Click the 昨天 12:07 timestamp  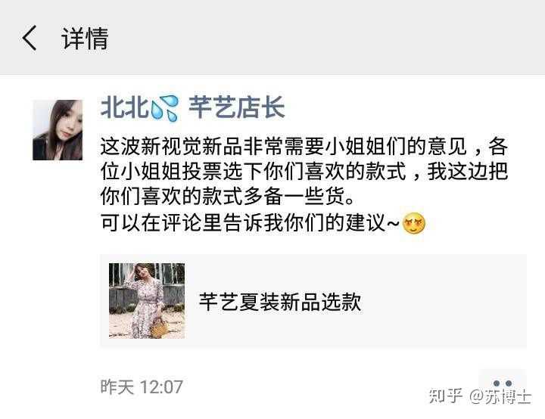click(142, 386)
